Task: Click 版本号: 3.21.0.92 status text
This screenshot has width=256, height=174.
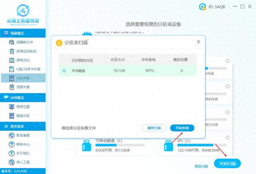Action: pos(14,171)
